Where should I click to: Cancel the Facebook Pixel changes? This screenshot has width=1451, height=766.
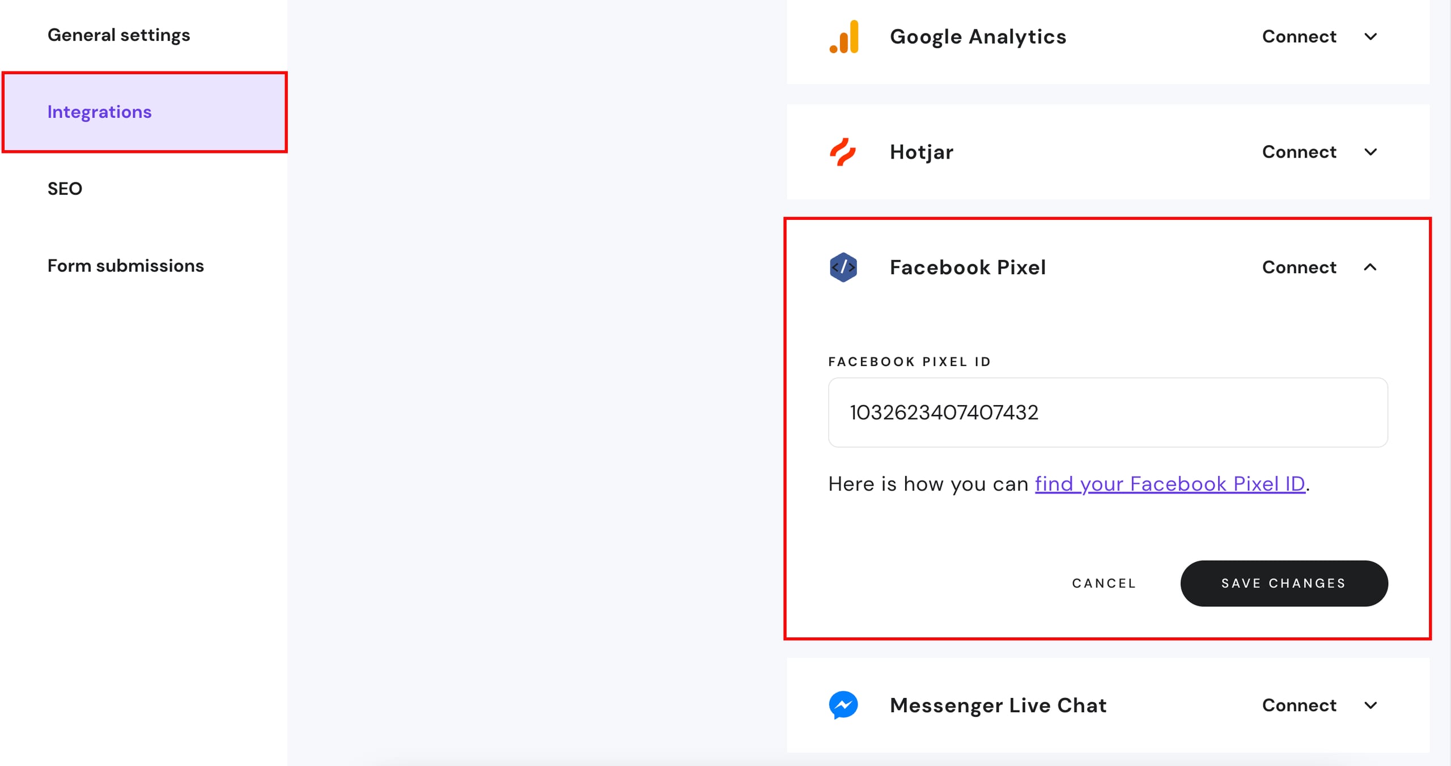pyautogui.click(x=1103, y=583)
